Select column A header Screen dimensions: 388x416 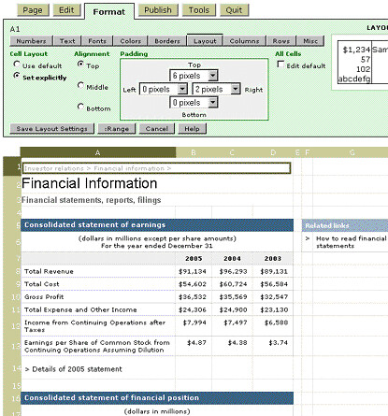click(x=98, y=152)
